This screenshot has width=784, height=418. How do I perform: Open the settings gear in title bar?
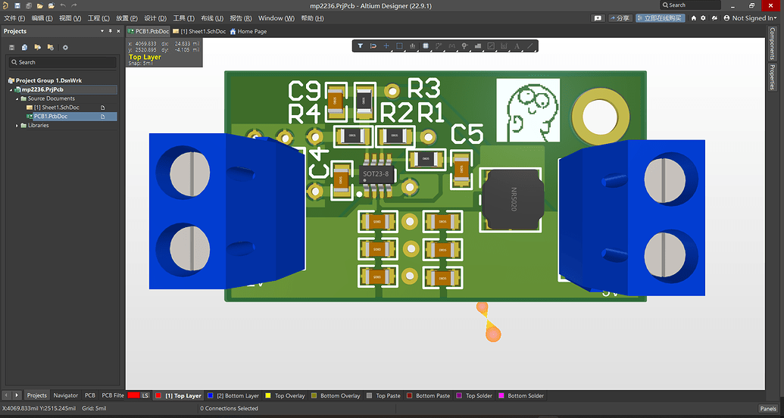[703, 17]
